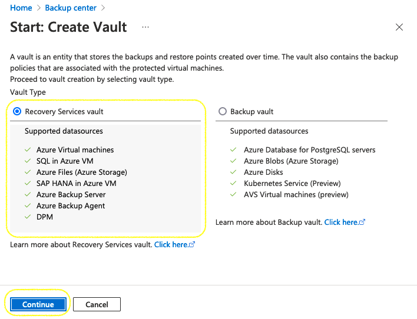Click the checkmark by Azure Database for PostgreSQL servers
Image resolution: width=417 pixels, height=319 pixels.
233,149
